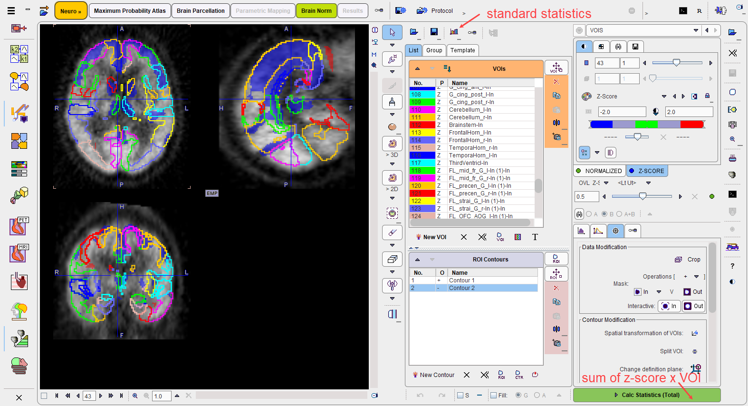The image size is (748, 406).
Task: Click the lower threshold -2.0 field
Action: point(622,112)
